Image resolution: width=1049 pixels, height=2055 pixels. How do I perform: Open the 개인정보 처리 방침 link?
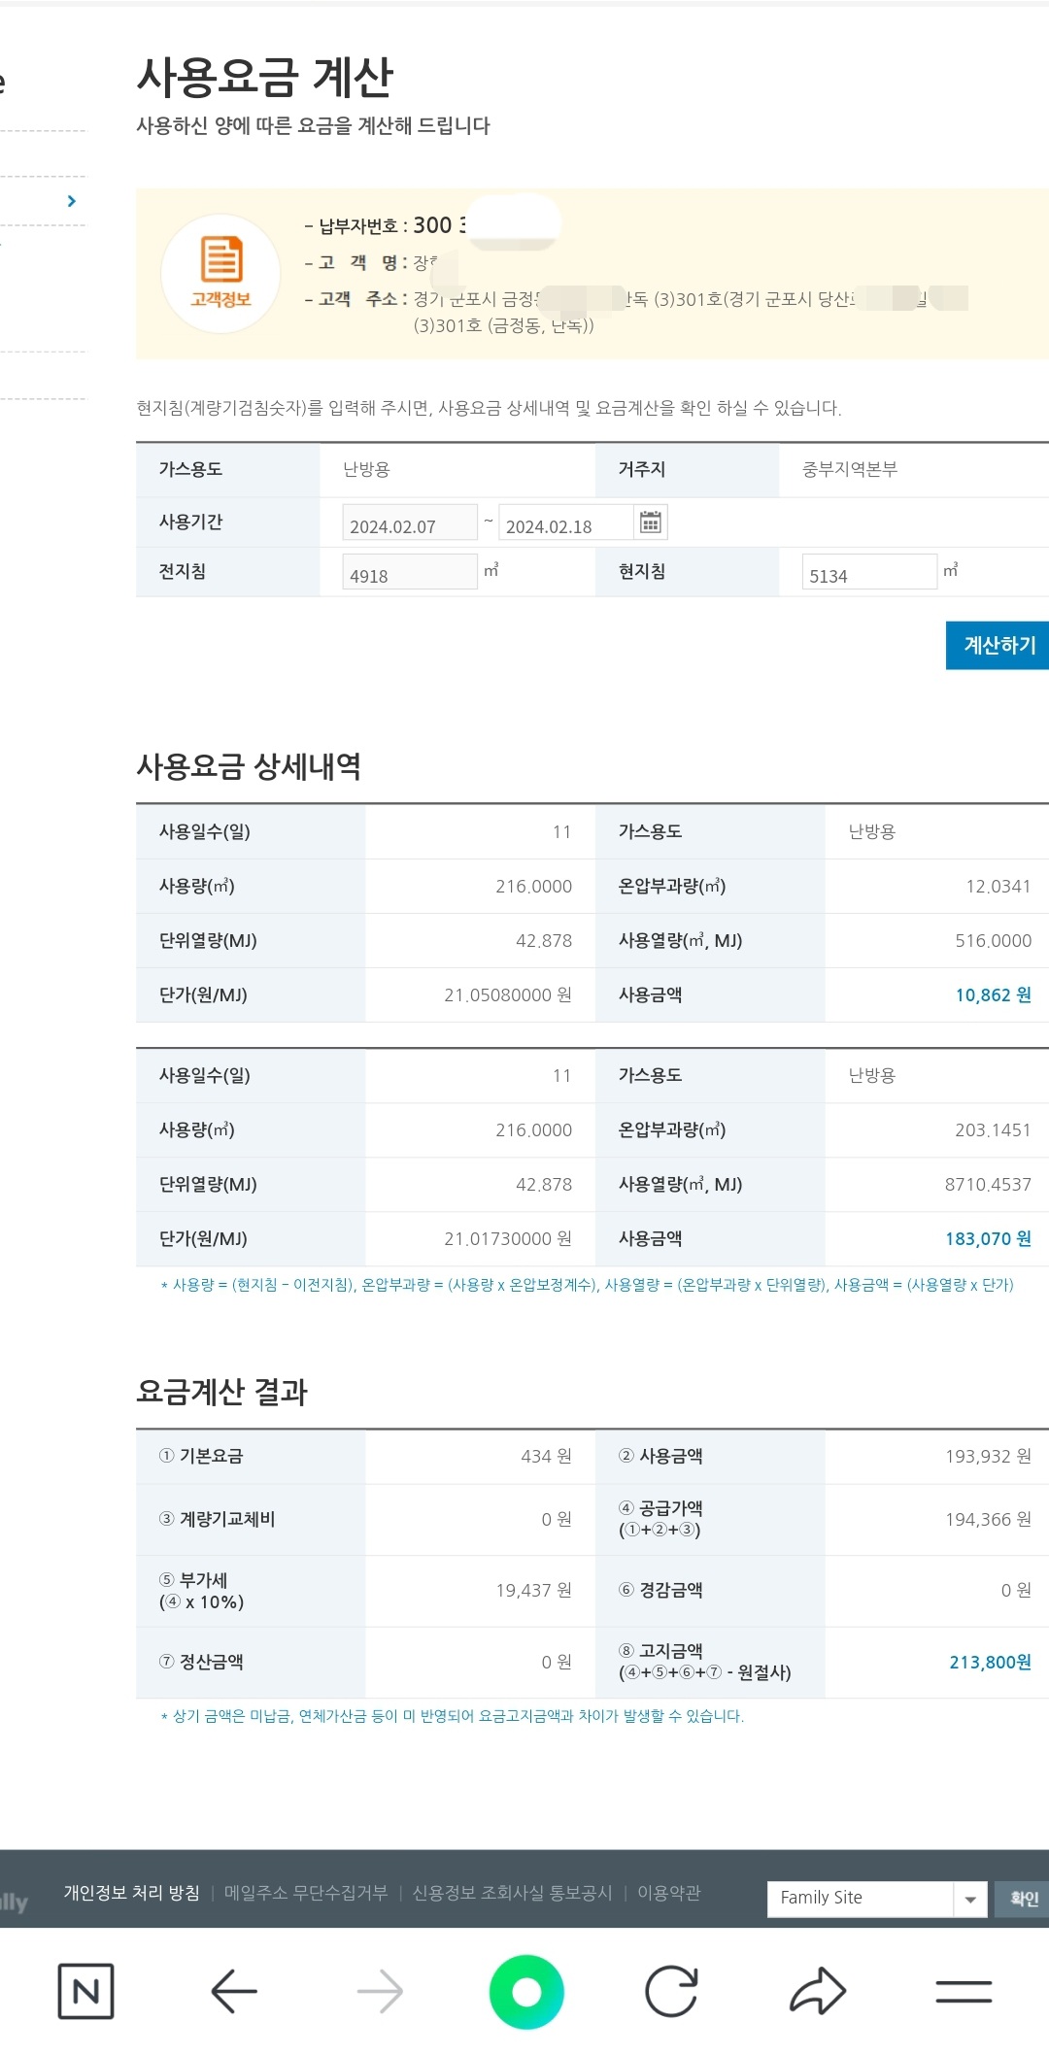pos(131,1892)
